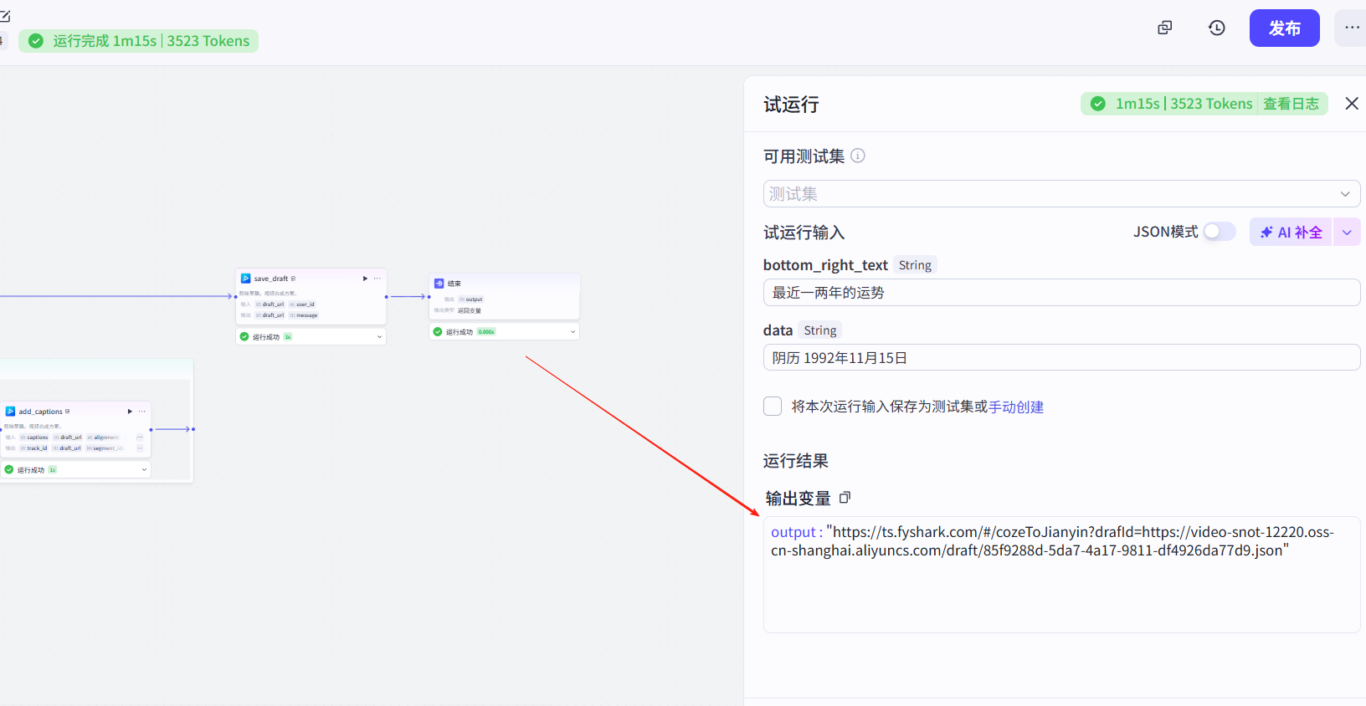
Task: Open add_captions node more options
Action: 141,412
